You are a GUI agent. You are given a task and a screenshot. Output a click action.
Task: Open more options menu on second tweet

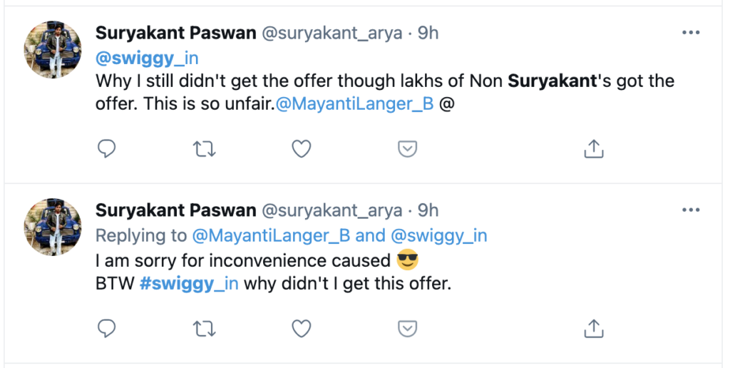click(x=691, y=210)
